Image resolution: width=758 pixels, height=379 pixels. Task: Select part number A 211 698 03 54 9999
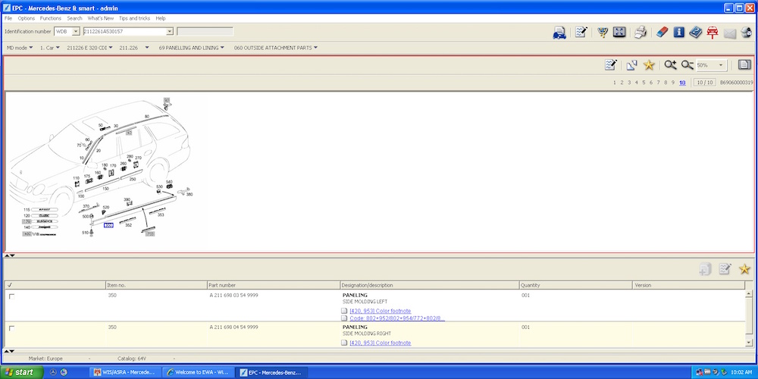pos(234,295)
